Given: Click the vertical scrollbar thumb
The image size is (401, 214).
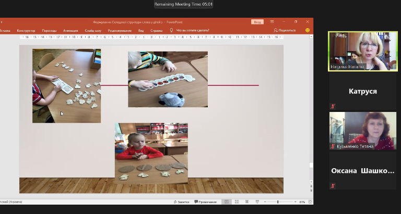Looking at the screenshot, I should (311, 165).
